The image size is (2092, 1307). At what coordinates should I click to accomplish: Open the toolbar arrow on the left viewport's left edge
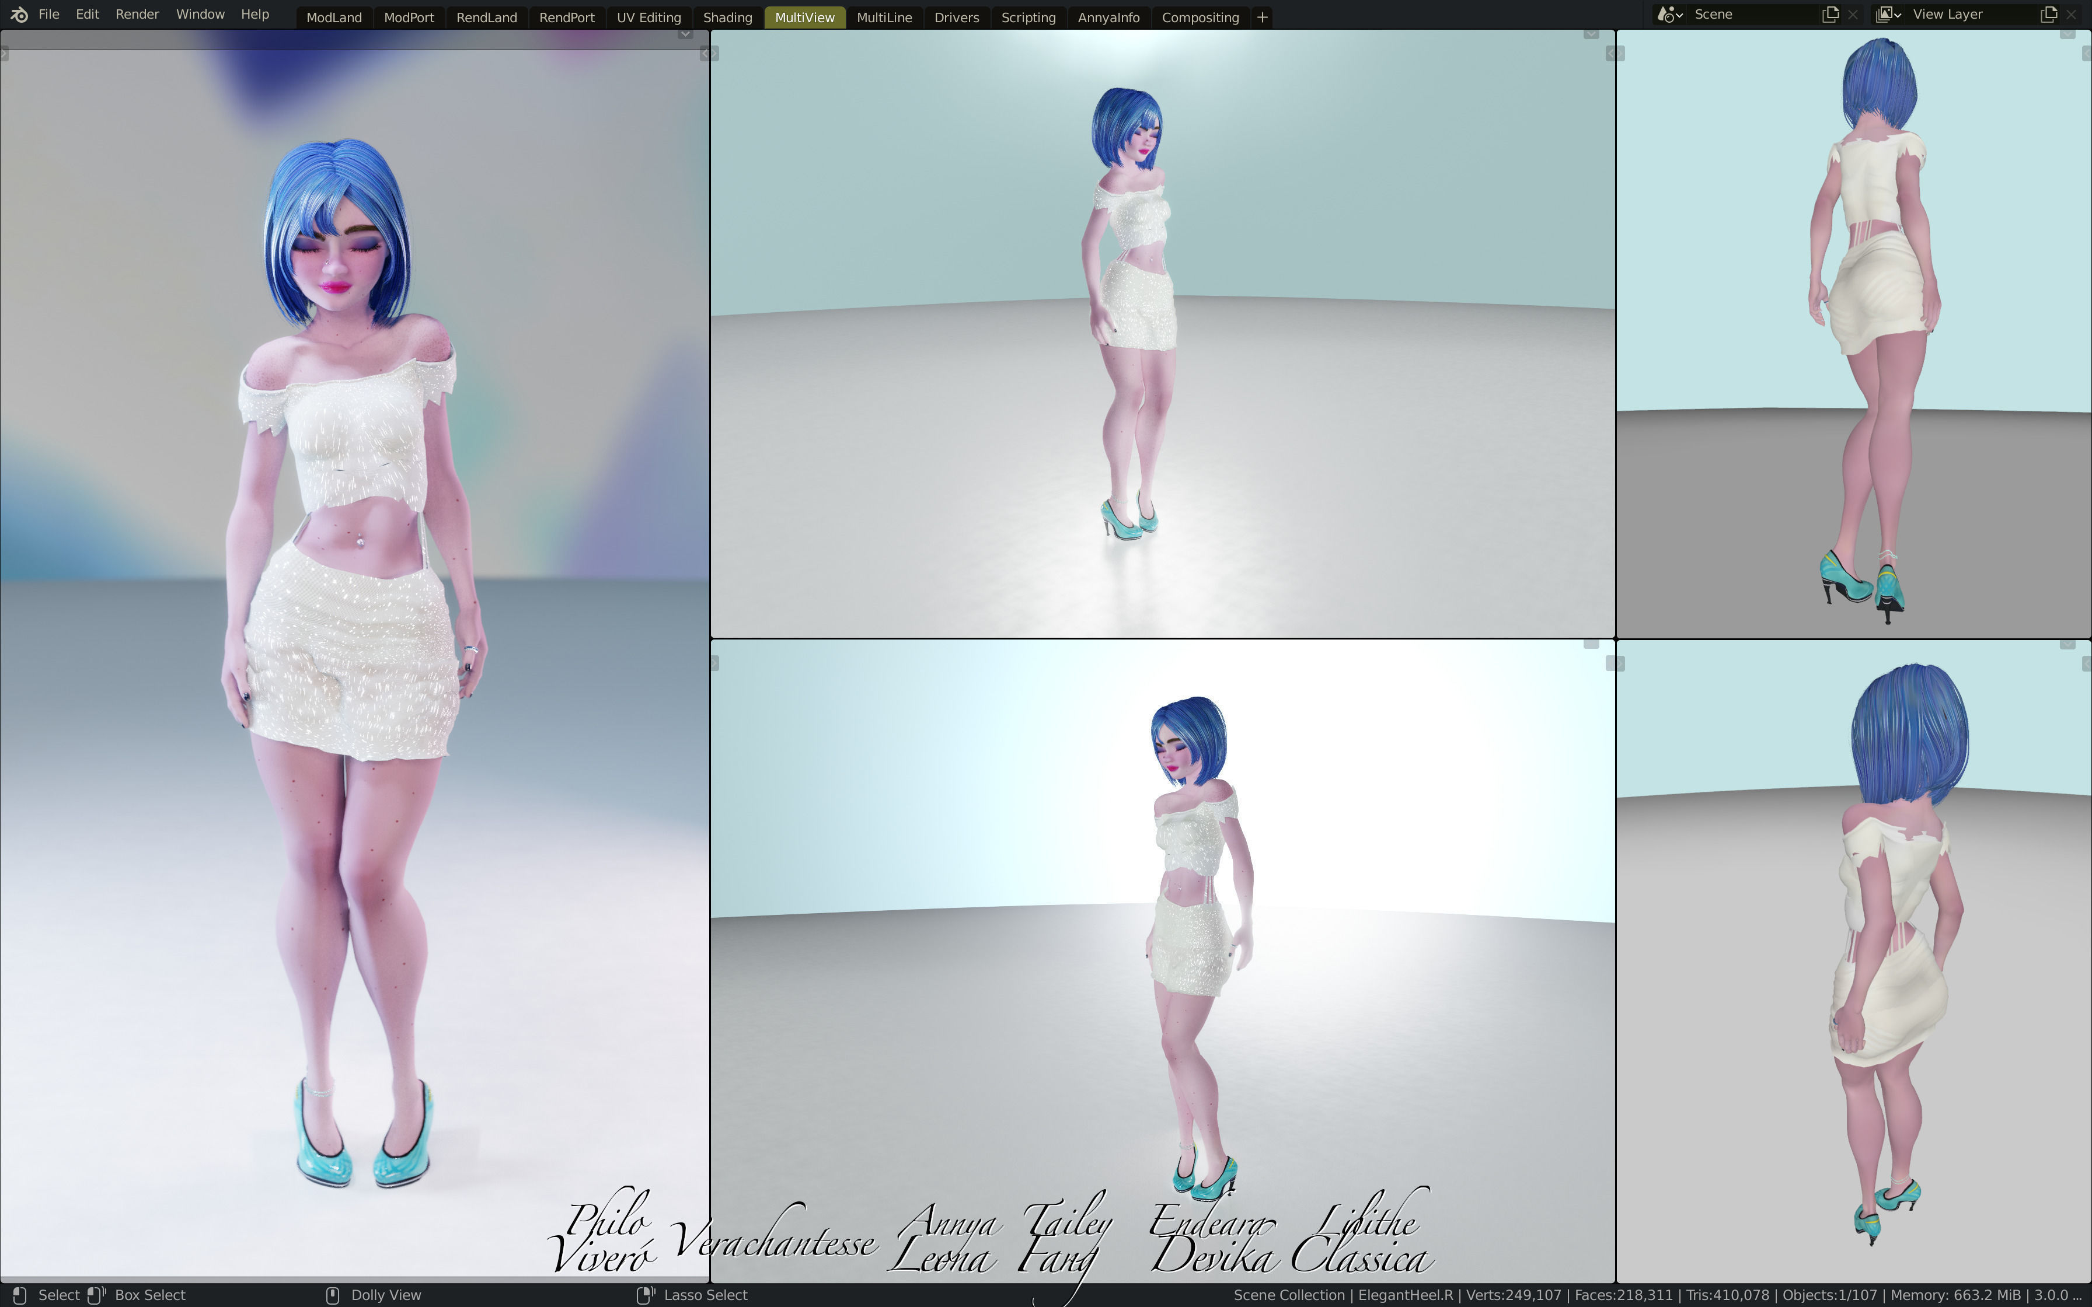[x=4, y=54]
